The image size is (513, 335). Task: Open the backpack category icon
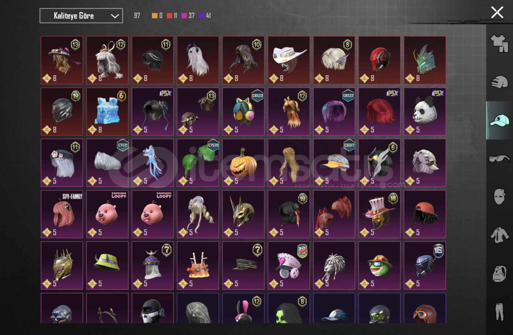pos(499,274)
